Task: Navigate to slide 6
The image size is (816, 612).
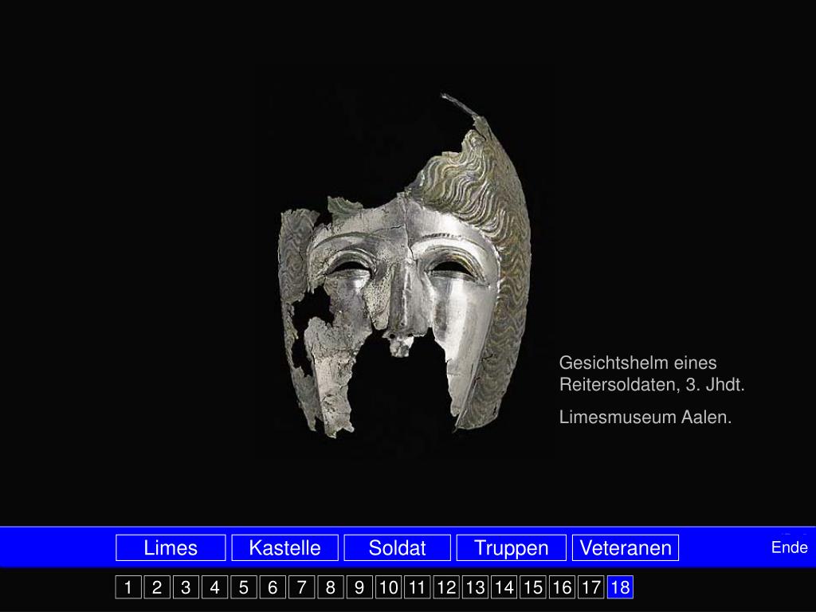Action: click(x=273, y=587)
